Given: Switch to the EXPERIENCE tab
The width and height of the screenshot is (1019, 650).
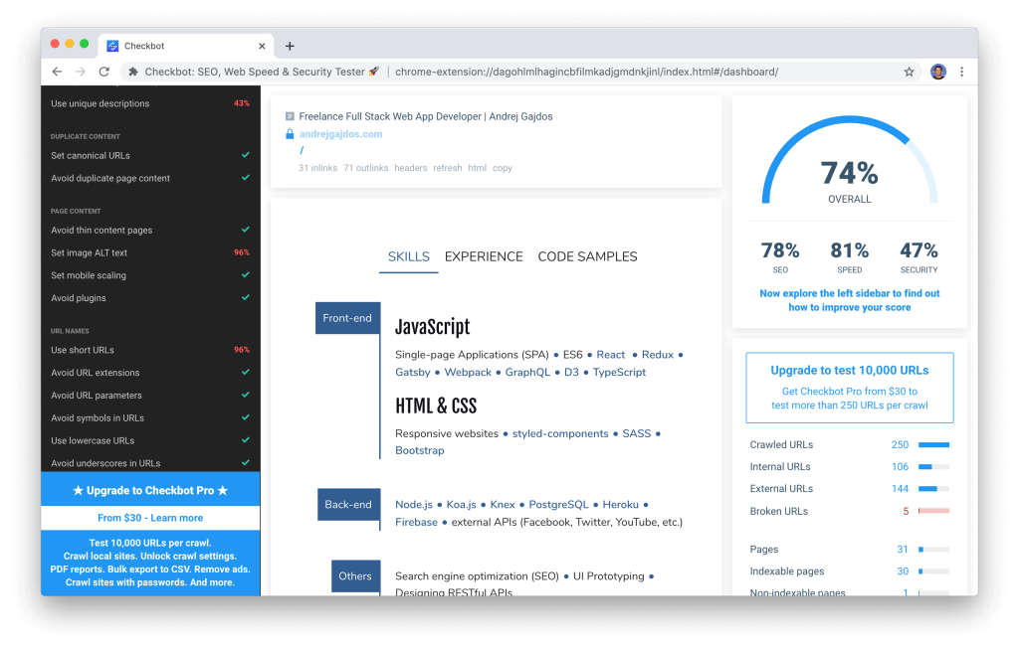Looking at the screenshot, I should tap(484, 256).
